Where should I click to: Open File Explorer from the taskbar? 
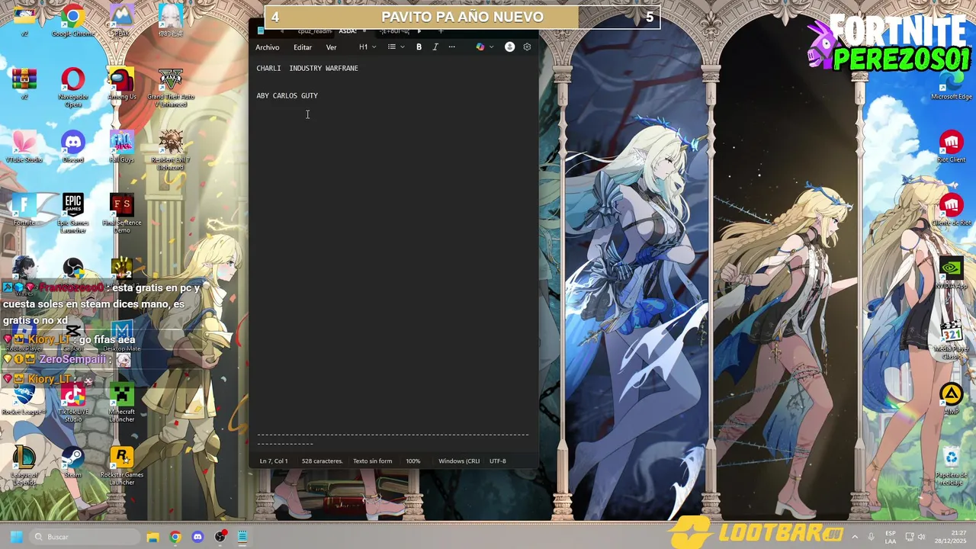coord(152,537)
